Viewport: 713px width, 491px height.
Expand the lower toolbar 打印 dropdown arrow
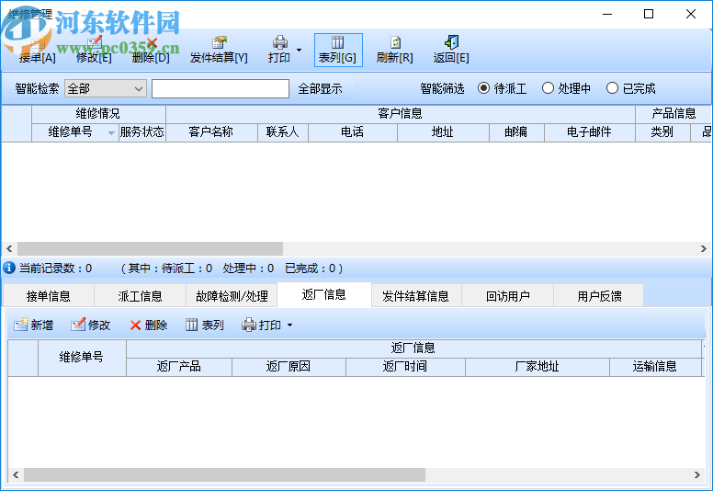pyautogui.click(x=289, y=325)
